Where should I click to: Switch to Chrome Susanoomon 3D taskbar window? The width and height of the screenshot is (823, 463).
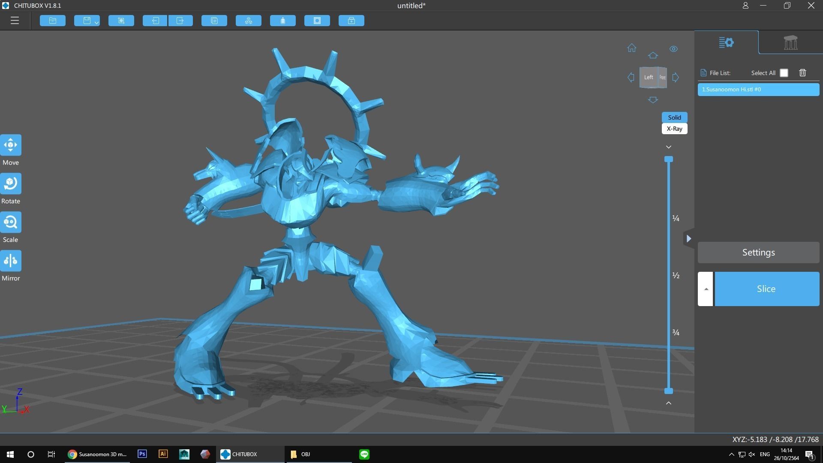pos(98,454)
